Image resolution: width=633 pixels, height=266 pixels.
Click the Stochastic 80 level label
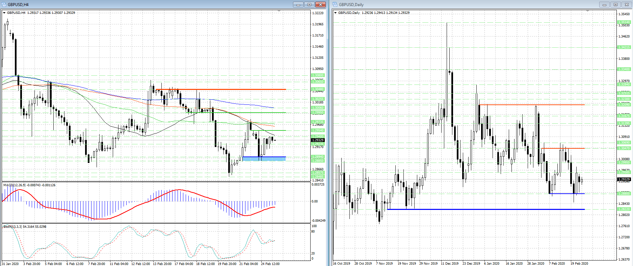click(x=313, y=232)
